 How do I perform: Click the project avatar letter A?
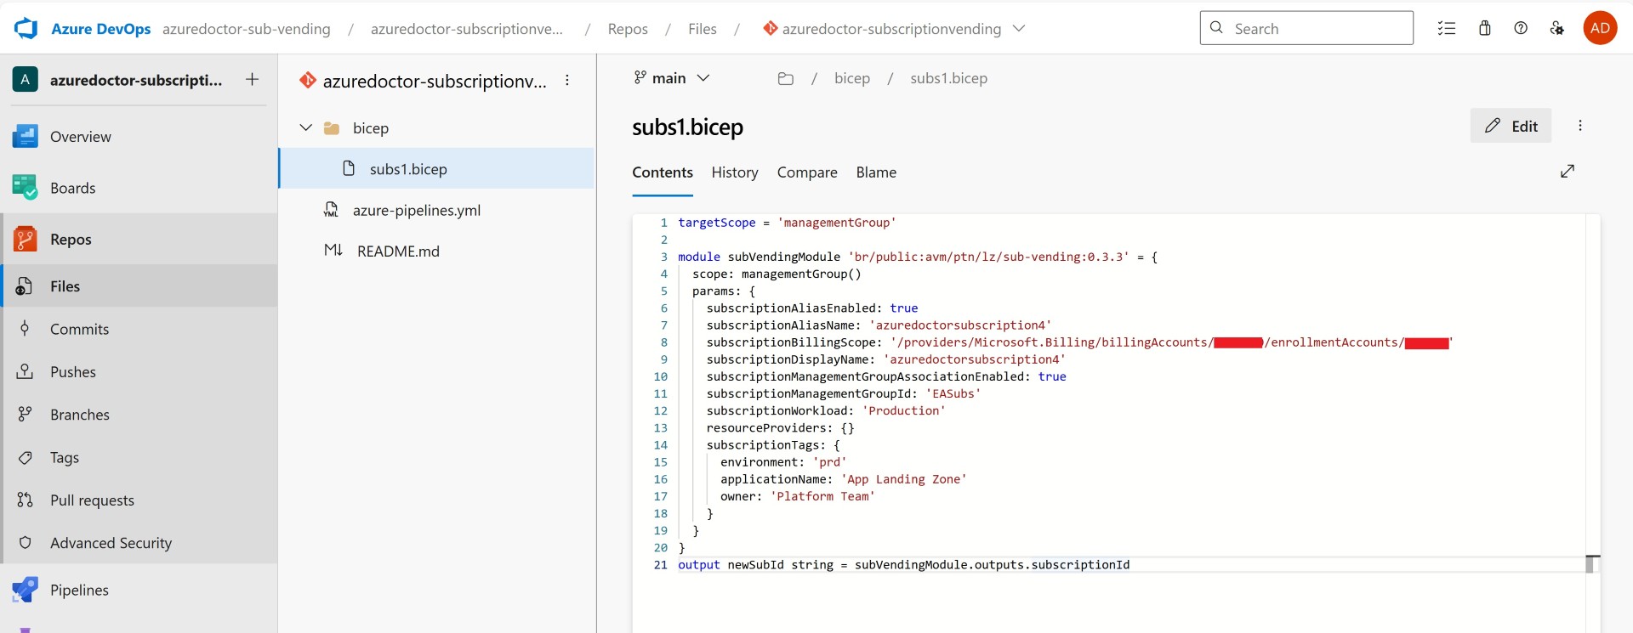point(25,79)
